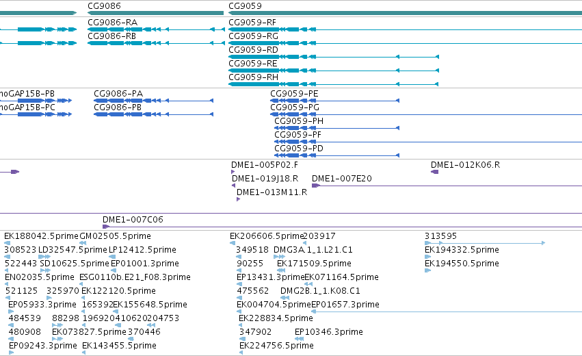Click feature labeled 313595
Screen dimensions: 582x356
click(x=440, y=236)
